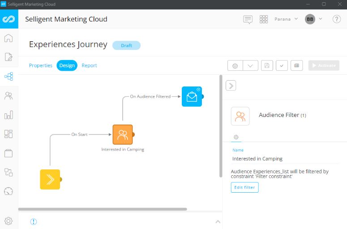Select the orange Audience Filter node
The height and width of the screenshot is (229, 347).
(x=123, y=134)
